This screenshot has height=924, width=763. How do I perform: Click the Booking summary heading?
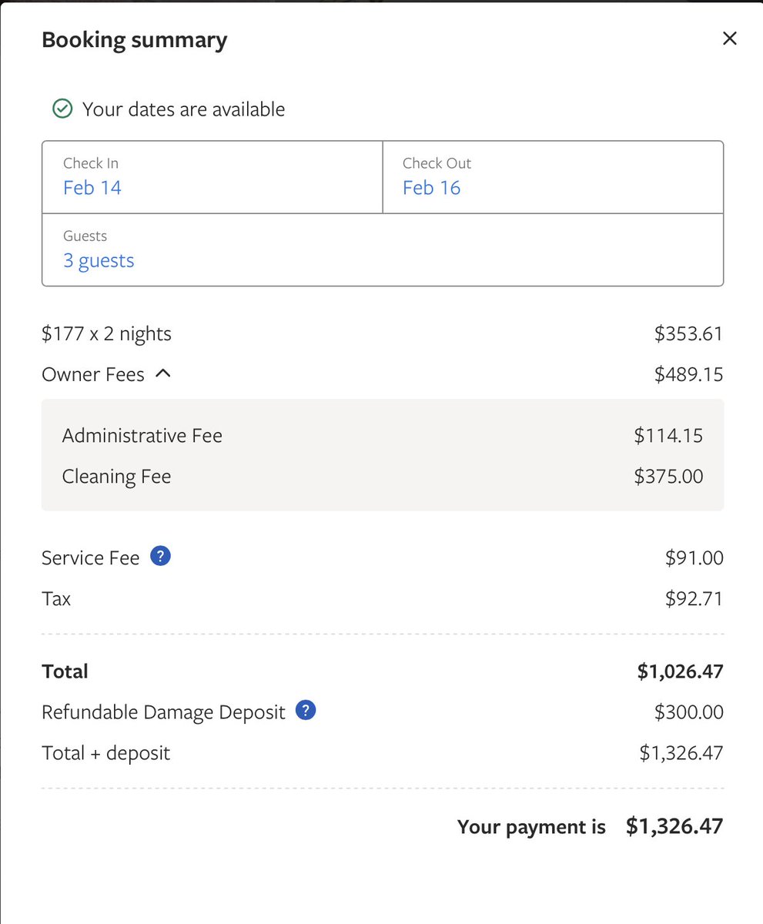click(x=134, y=40)
